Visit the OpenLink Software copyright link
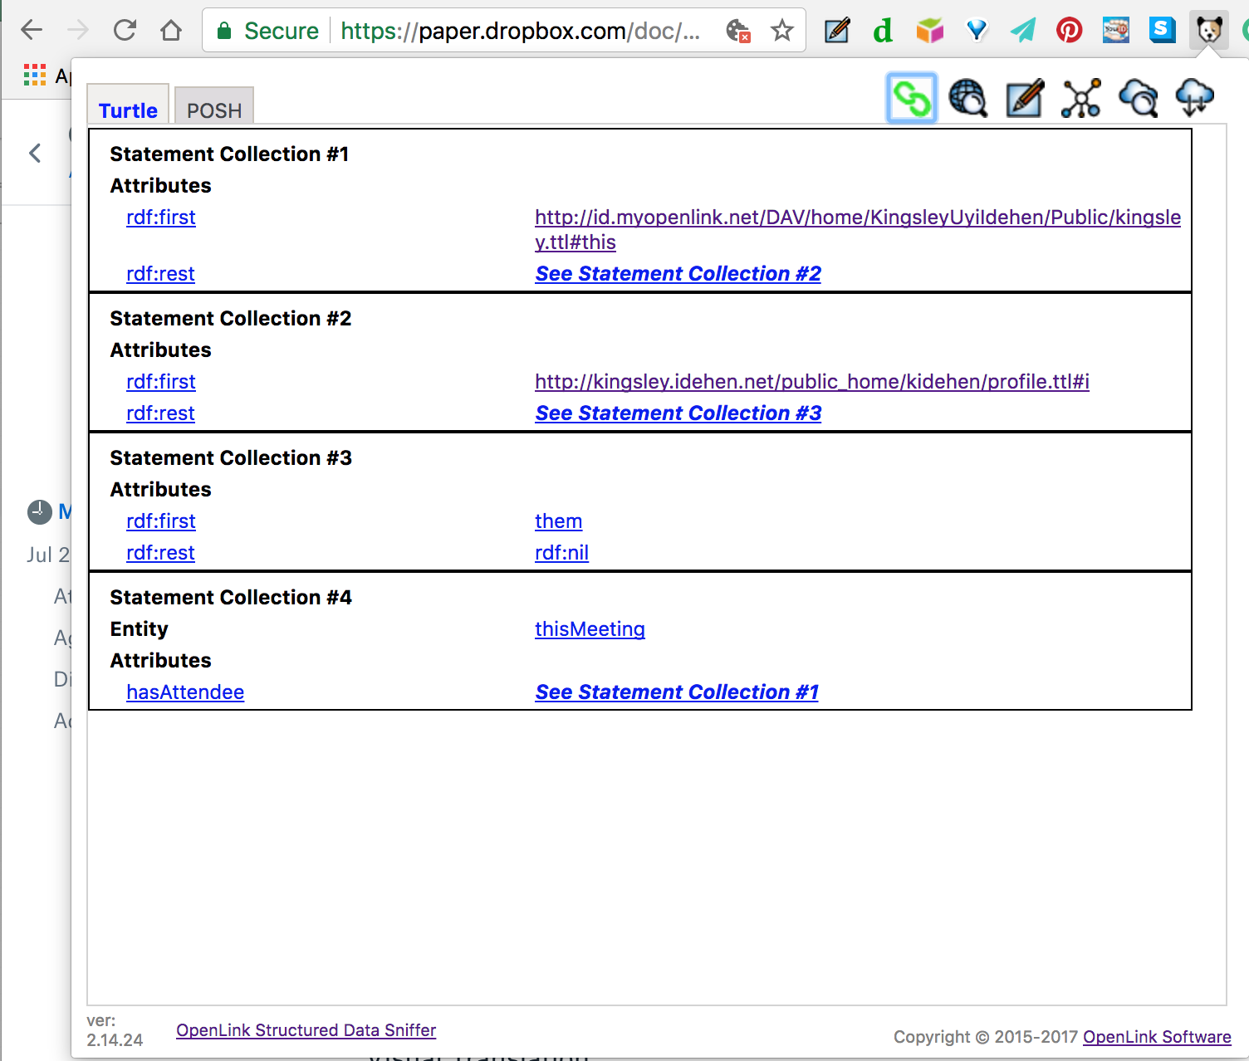Image resolution: width=1249 pixels, height=1061 pixels. (x=1156, y=1037)
